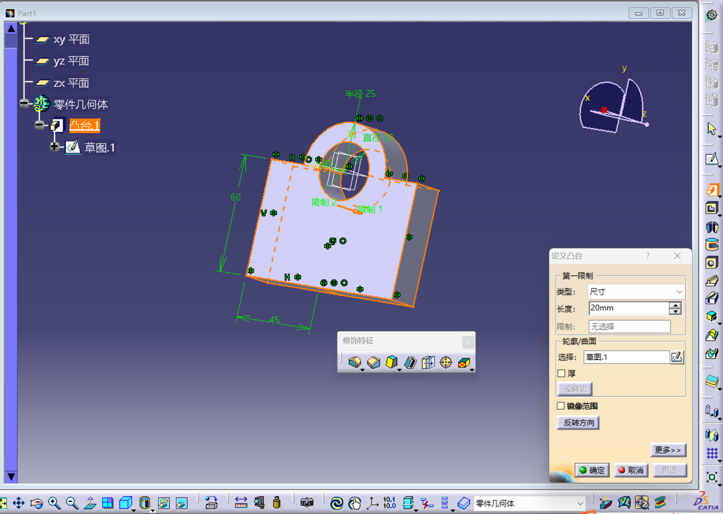Select the Hole tool icon
Viewport: 723px width, 514px height.
(712, 263)
